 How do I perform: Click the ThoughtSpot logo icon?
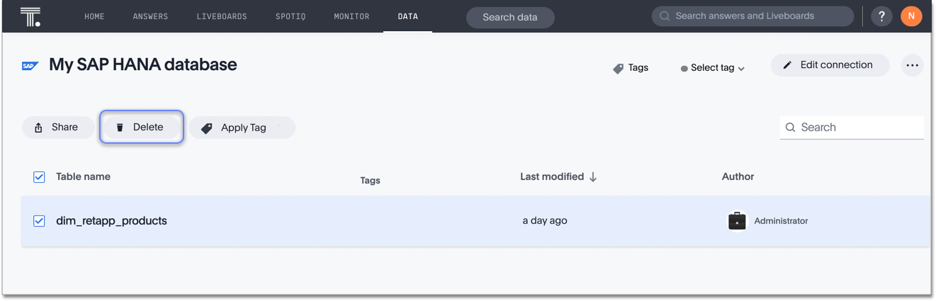(30, 16)
